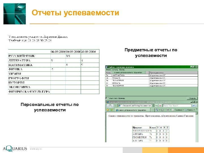Screen dimensions: 204x153
Task: Click the 'Персональные отчеты по успеваемости' caption
Action: click(50, 107)
